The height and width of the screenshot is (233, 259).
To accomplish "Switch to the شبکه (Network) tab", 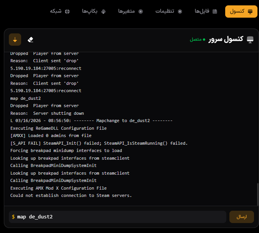I will pos(60,12).
